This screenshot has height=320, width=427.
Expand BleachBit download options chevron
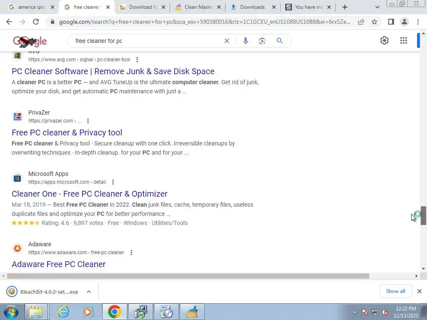click(88, 292)
